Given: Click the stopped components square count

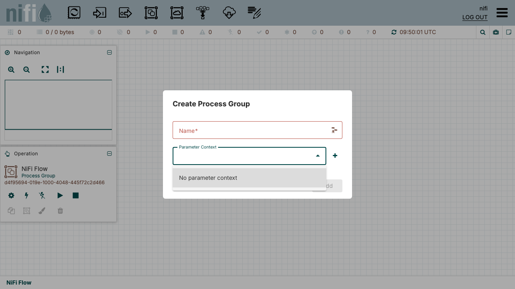Looking at the screenshot, I should (178, 32).
